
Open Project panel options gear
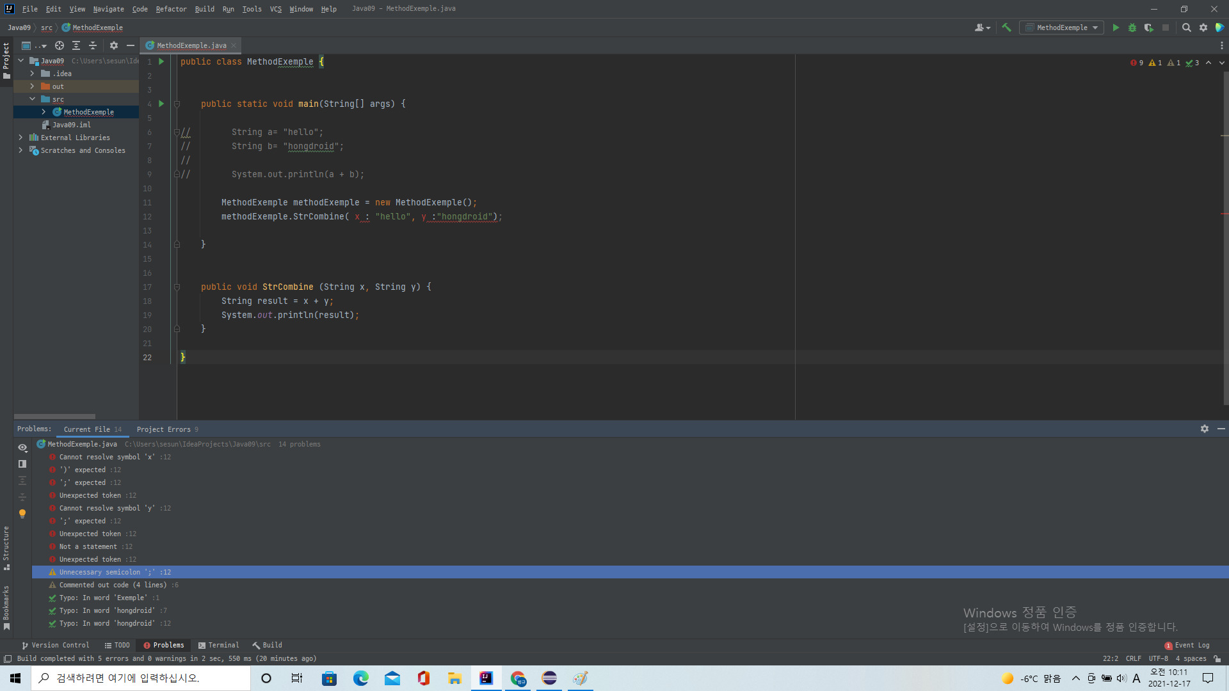tap(114, 45)
